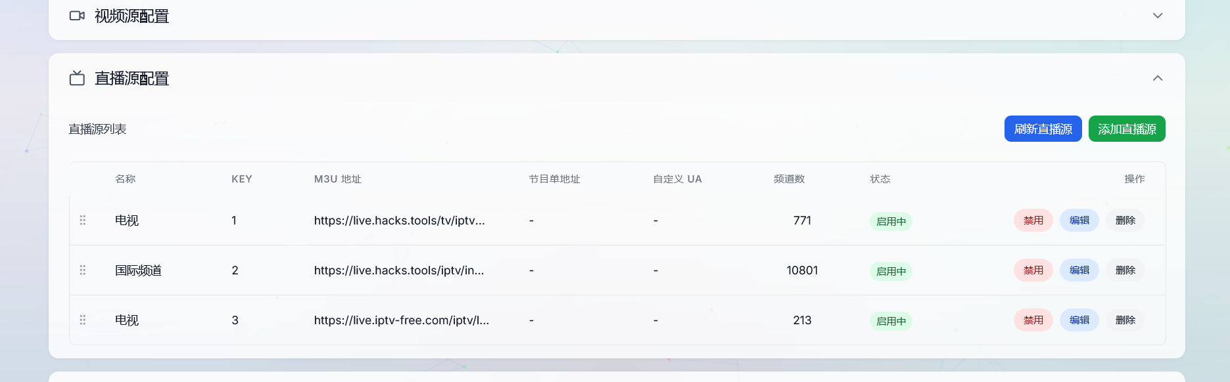Click the live.iptv-free.com M3U address
The height and width of the screenshot is (382, 1230).
(401, 320)
